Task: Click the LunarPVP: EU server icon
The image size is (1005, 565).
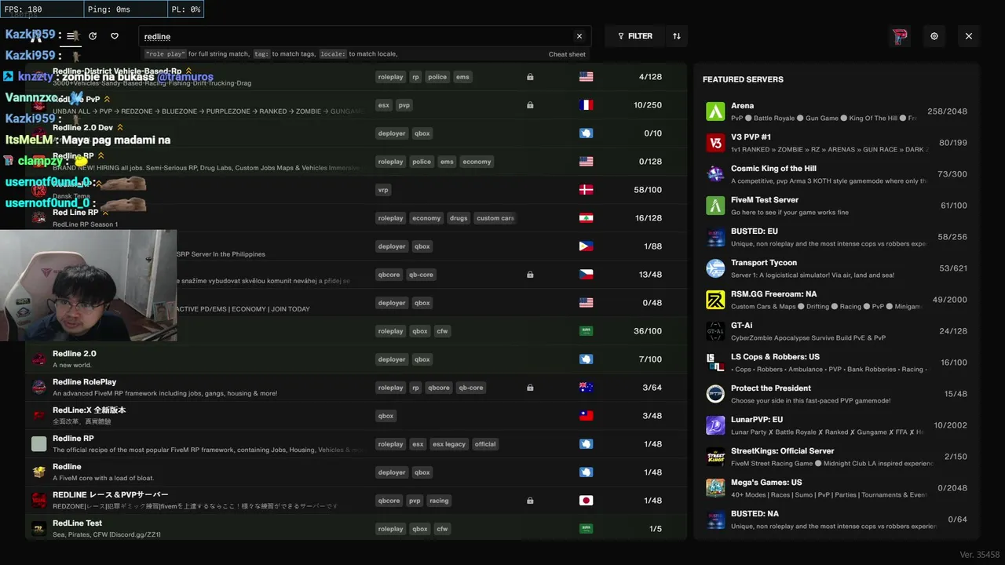Action: (715, 425)
